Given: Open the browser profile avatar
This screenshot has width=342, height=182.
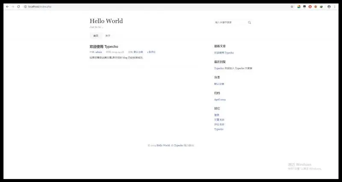Looking at the screenshot, I should [x=329, y=7].
